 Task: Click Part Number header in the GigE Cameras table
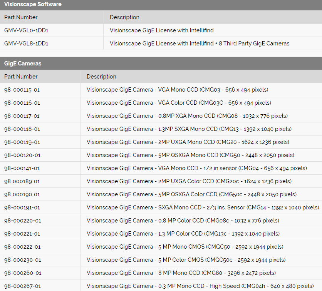click(x=21, y=77)
